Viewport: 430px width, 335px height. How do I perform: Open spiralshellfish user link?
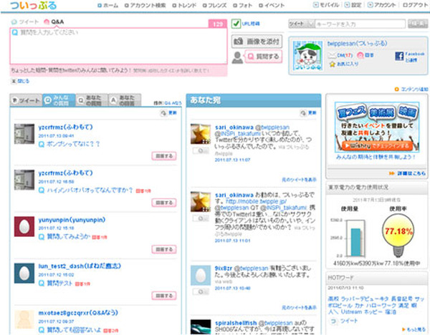tap(236, 323)
